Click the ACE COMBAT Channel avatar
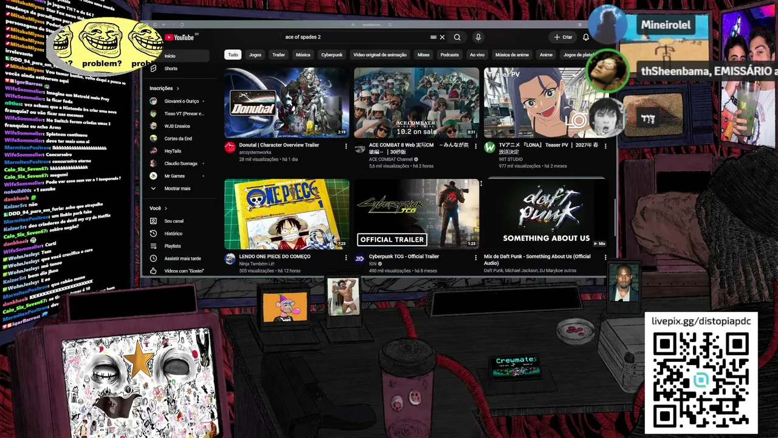 click(x=360, y=148)
